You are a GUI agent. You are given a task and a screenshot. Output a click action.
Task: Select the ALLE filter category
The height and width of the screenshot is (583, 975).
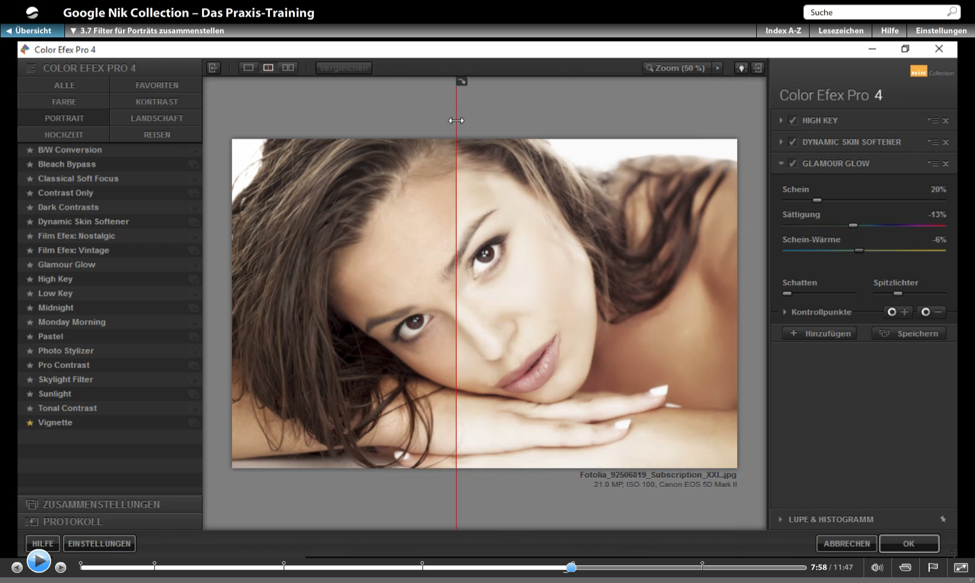[64, 85]
